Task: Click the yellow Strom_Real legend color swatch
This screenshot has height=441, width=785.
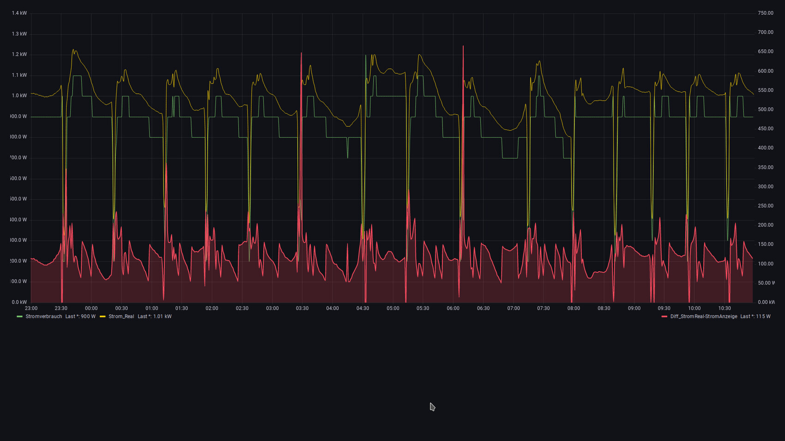Action: 103,316
